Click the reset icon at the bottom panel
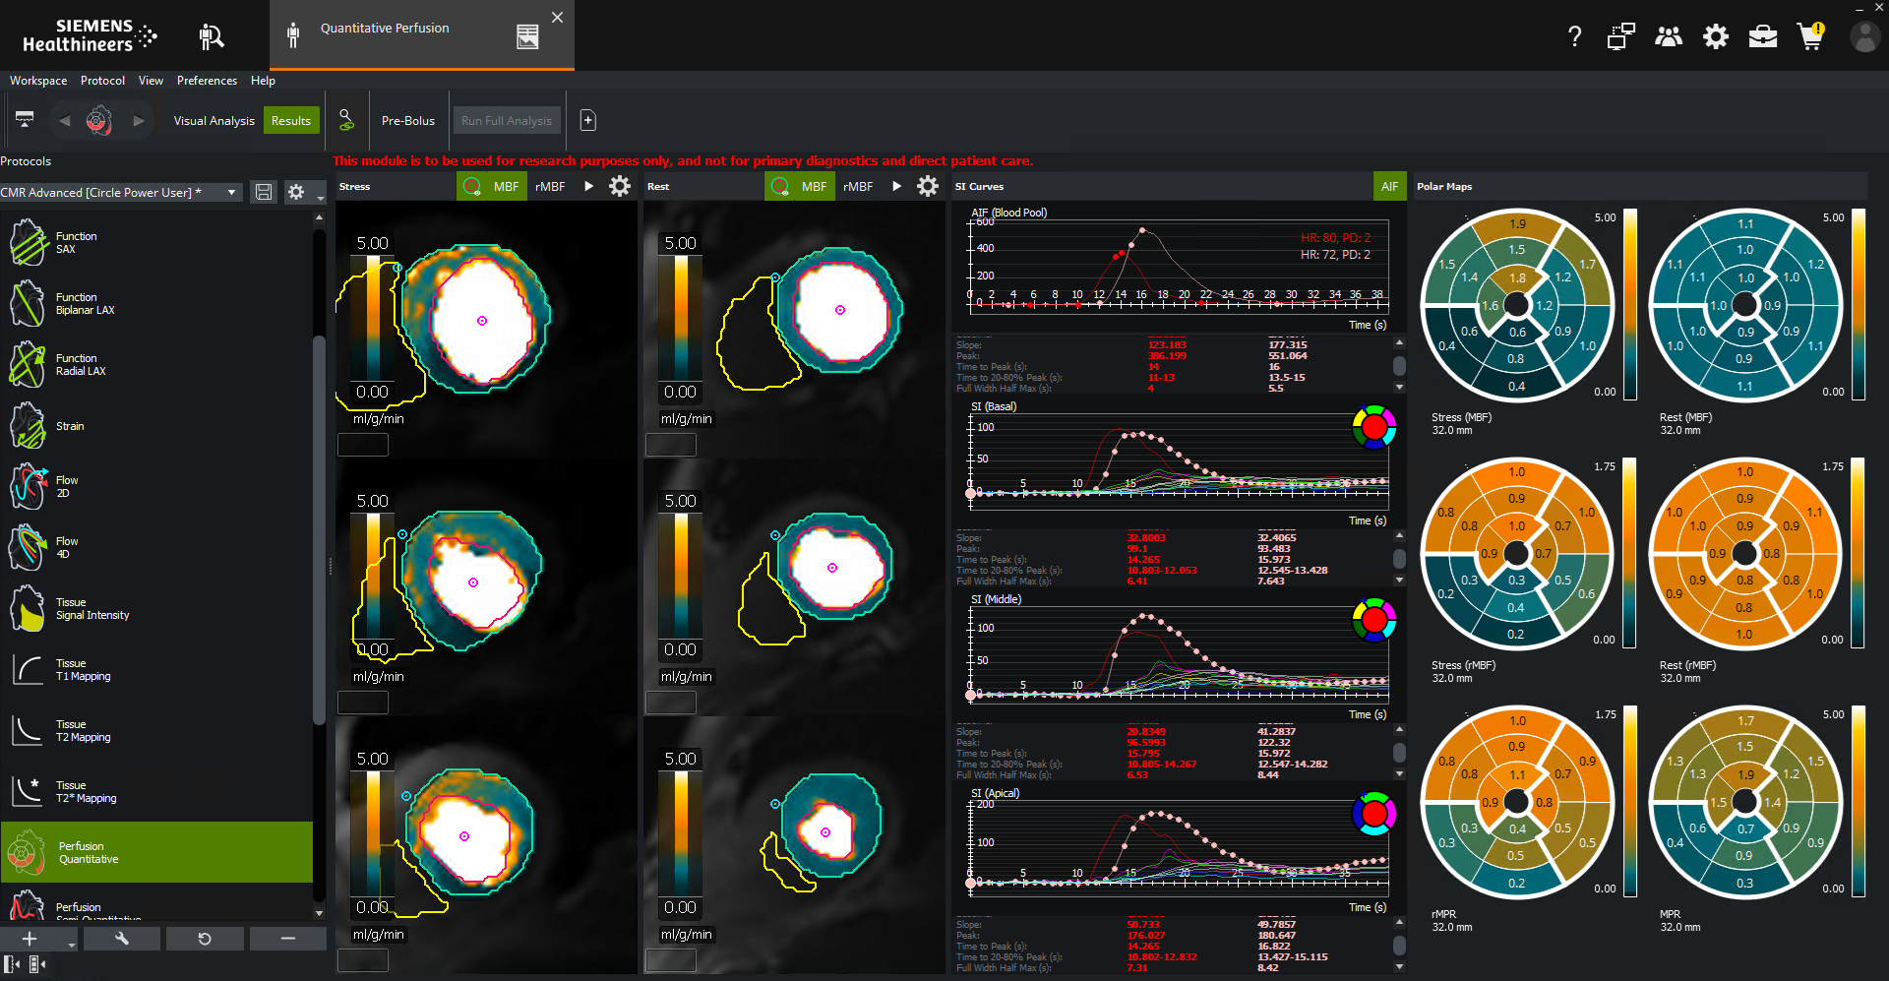Screen dimensions: 1889x981 point(205,939)
